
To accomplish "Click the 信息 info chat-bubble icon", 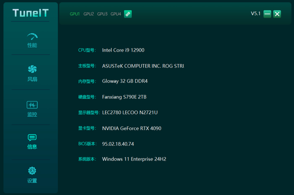I will coord(32,137).
